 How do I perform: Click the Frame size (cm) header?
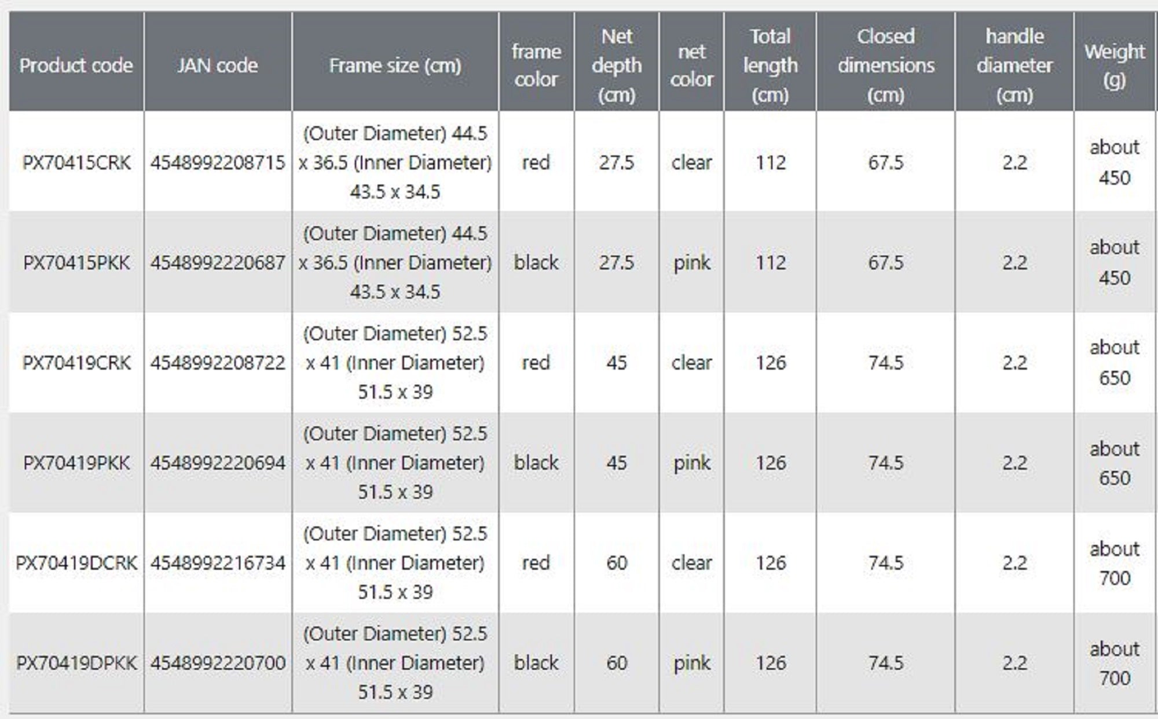pyautogui.click(x=395, y=65)
